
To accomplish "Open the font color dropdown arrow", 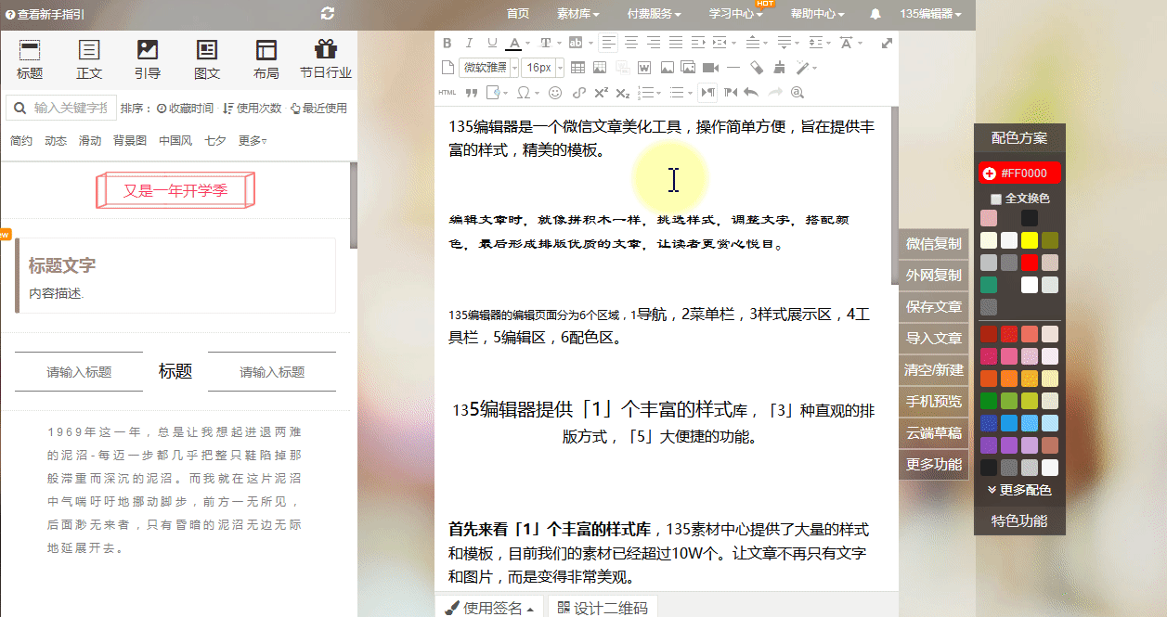I will click(528, 43).
